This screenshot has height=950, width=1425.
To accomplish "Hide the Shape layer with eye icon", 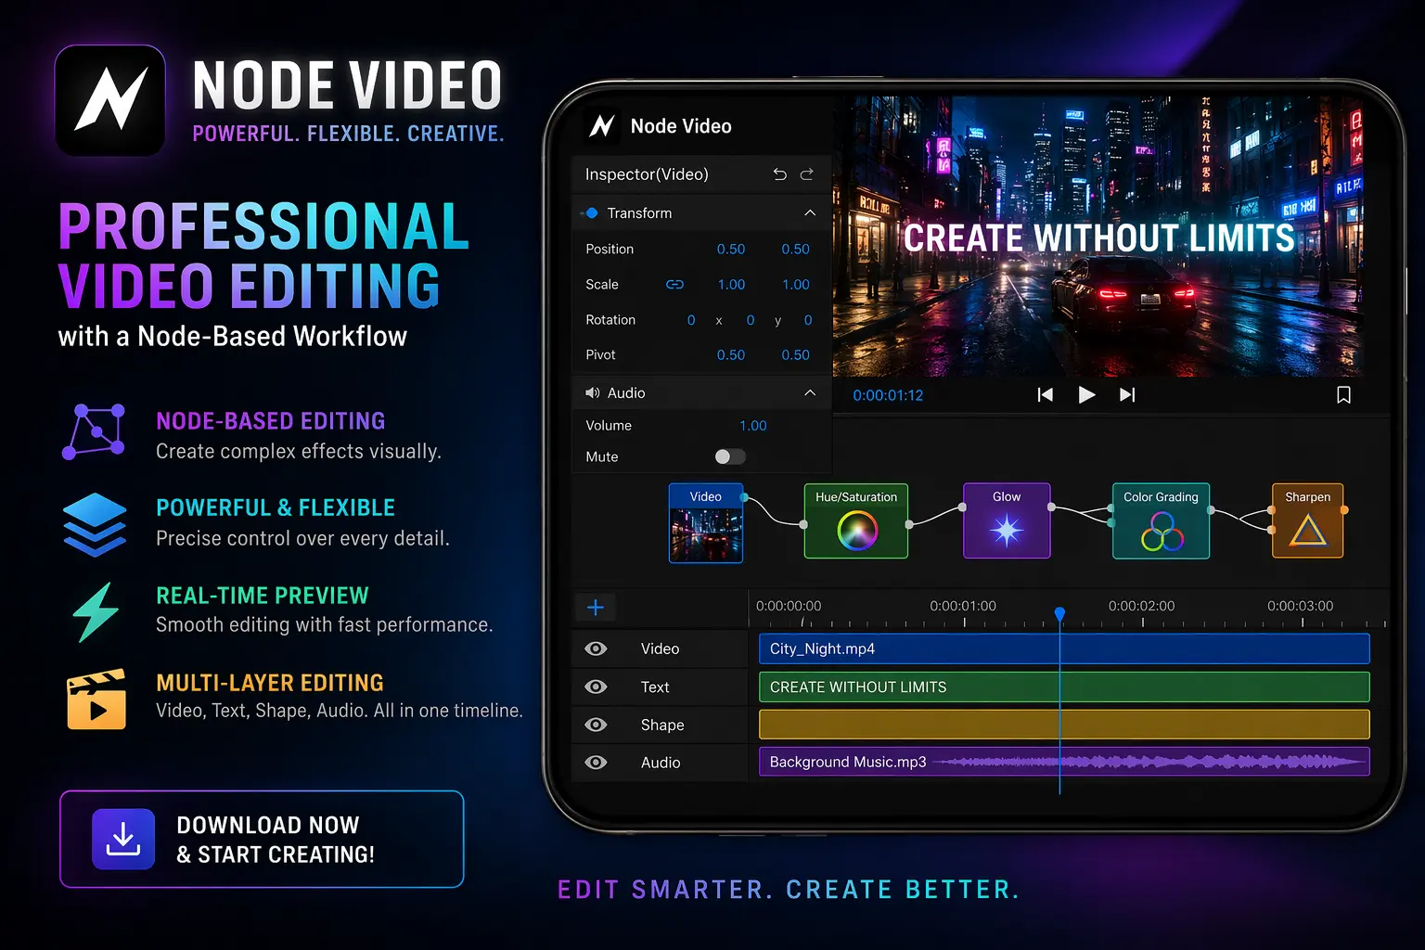I will pos(596,725).
